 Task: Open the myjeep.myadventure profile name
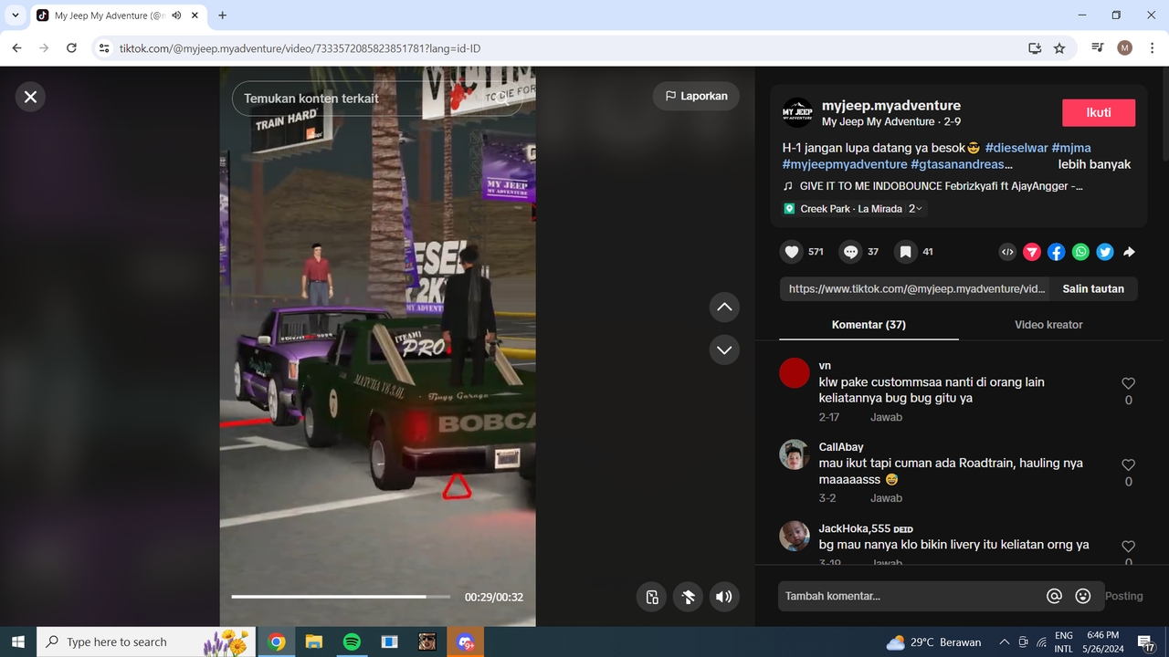click(891, 106)
